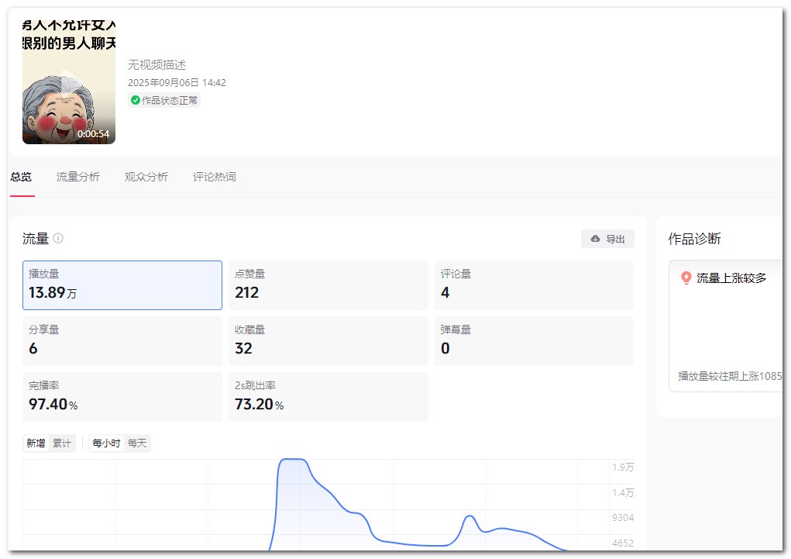Switch chart granularity to 每小时
This screenshot has width=791, height=559.
(x=106, y=443)
